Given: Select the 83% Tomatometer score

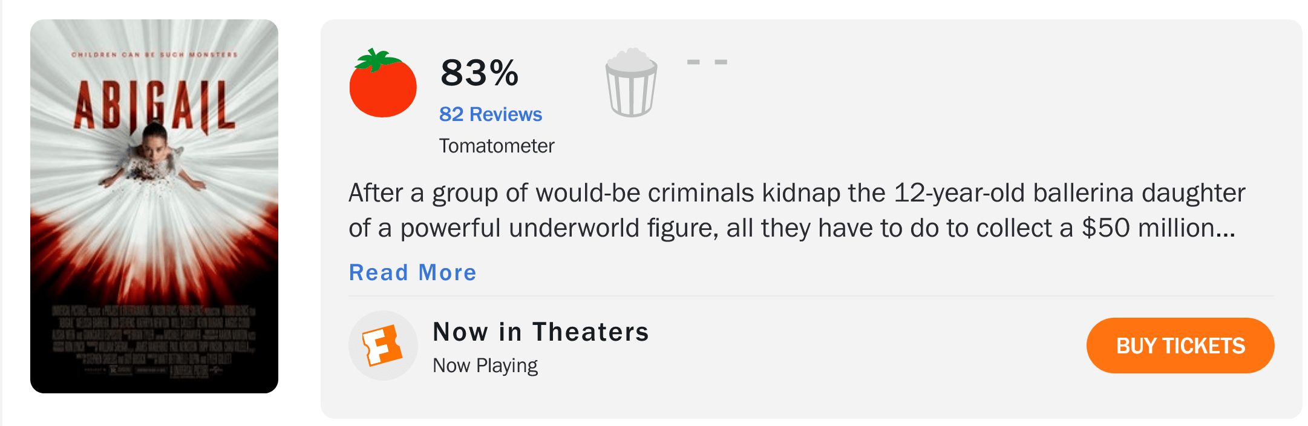Looking at the screenshot, I should [480, 73].
